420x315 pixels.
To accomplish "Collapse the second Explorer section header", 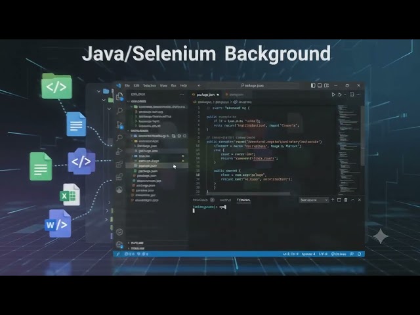I will point(139,131).
